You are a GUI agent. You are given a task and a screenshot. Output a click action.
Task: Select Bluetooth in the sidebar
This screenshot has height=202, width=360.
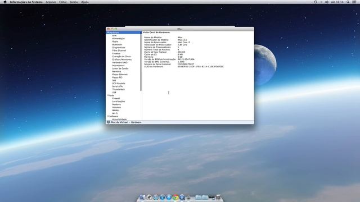tap(117, 45)
